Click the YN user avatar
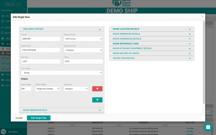The image size is (216, 135). pyautogui.click(x=3, y=132)
